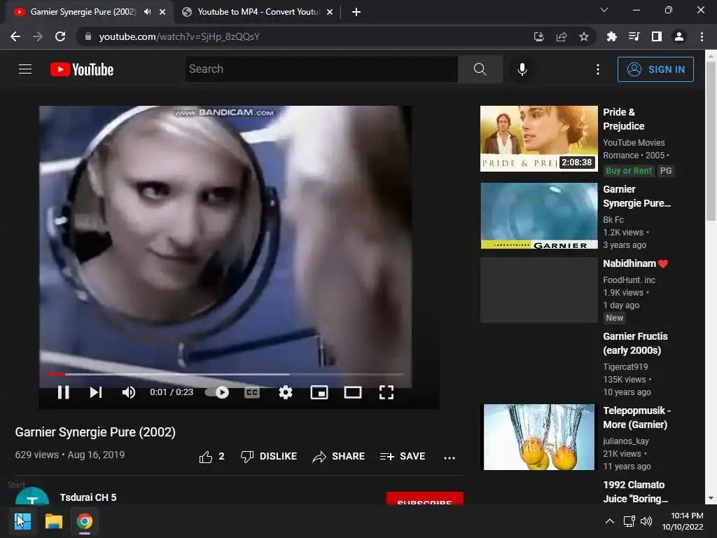Open more actions ellipsis below video
Screen dimensions: 717x538
coord(450,457)
